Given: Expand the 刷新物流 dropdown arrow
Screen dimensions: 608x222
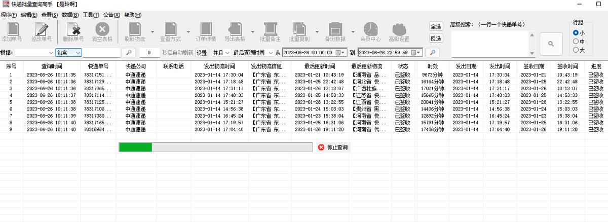Looking at the screenshot, I should point(153,32).
